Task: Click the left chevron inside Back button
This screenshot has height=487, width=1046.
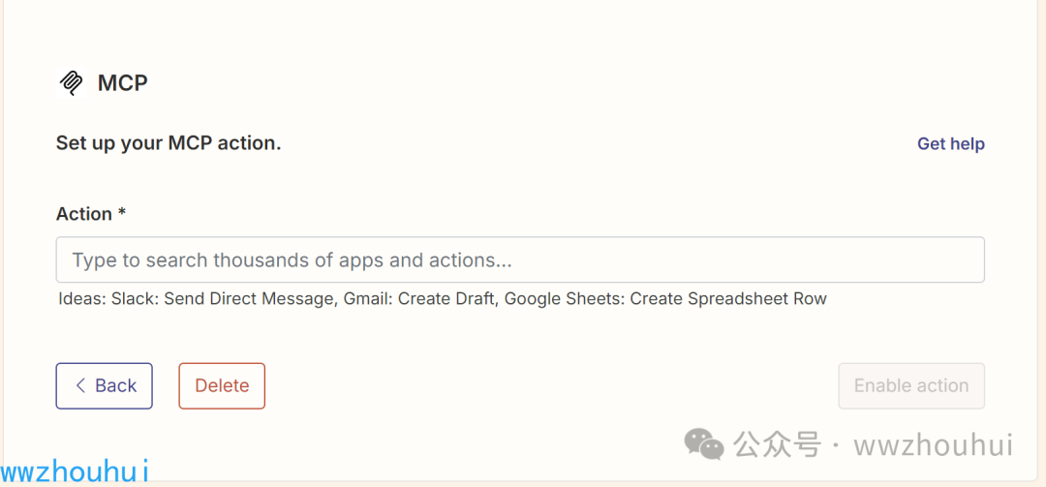Action: point(80,385)
